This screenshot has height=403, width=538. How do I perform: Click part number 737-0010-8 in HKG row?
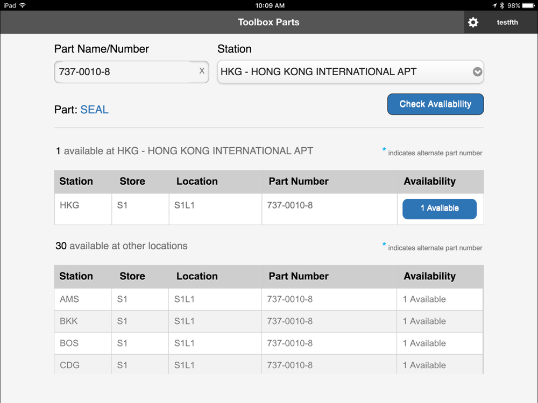[x=289, y=205]
